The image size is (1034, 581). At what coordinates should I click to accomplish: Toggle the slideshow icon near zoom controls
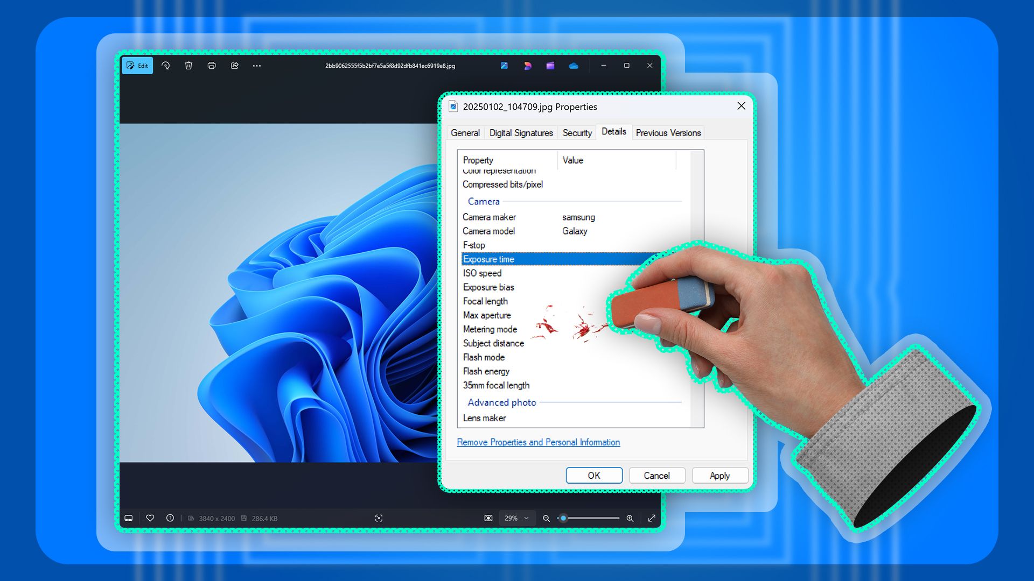click(488, 518)
